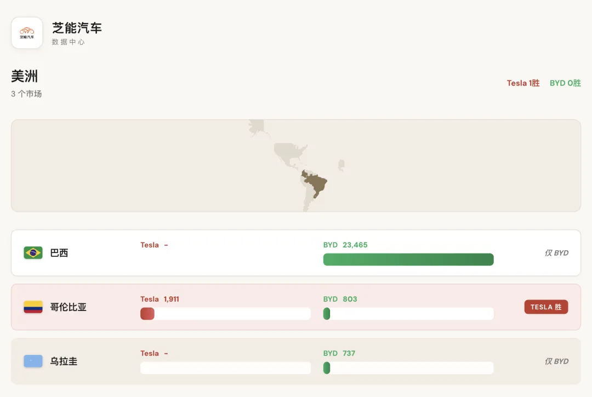
Task: Click the 美洲 region heading
Action: (25, 76)
